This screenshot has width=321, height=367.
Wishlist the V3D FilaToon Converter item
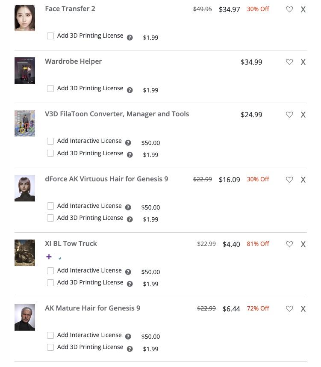pos(289,115)
